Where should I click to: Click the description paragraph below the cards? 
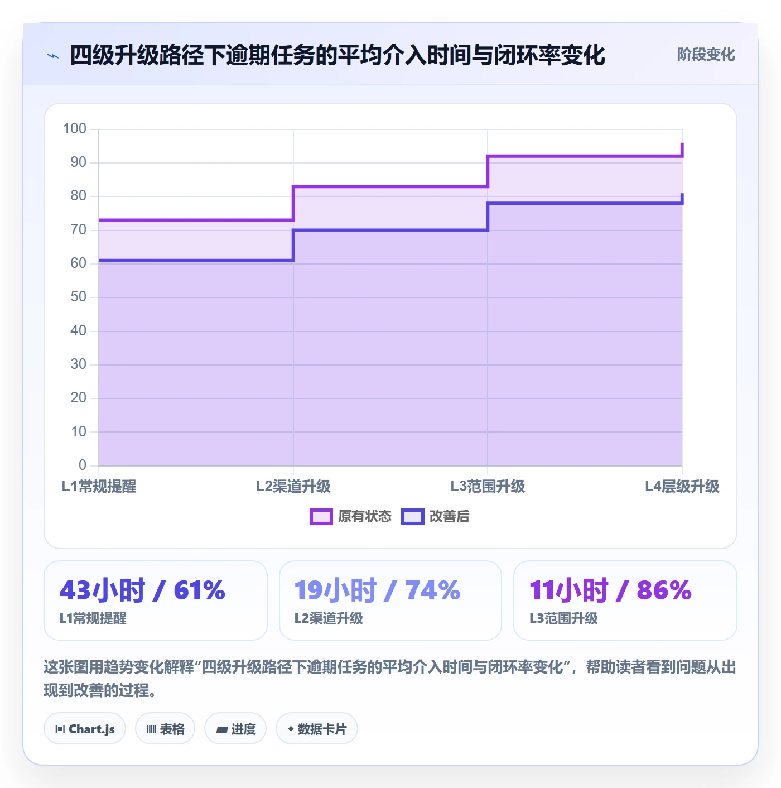(x=390, y=679)
